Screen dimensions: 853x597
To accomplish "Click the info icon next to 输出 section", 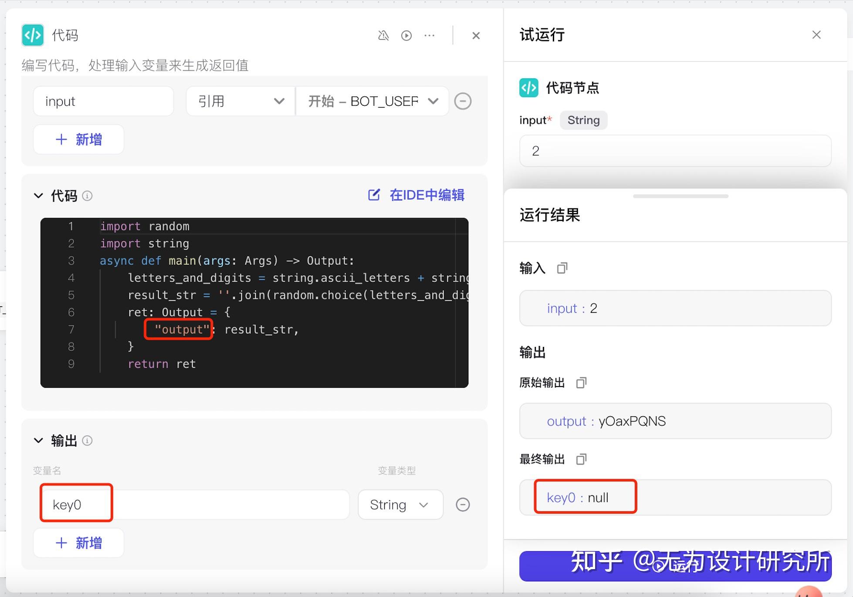I will click(88, 441).
